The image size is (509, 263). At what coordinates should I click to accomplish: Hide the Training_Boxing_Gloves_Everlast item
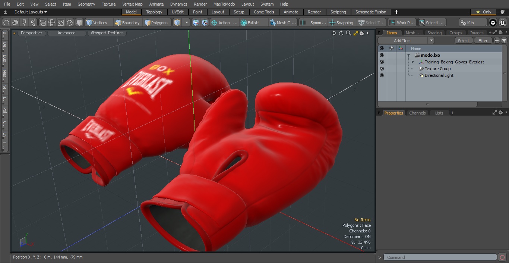point(382,62)
